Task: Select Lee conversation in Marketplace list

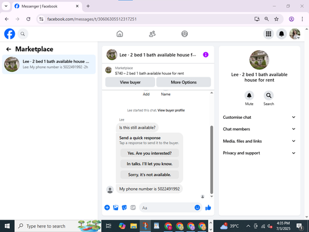Action: pos(49,64)
